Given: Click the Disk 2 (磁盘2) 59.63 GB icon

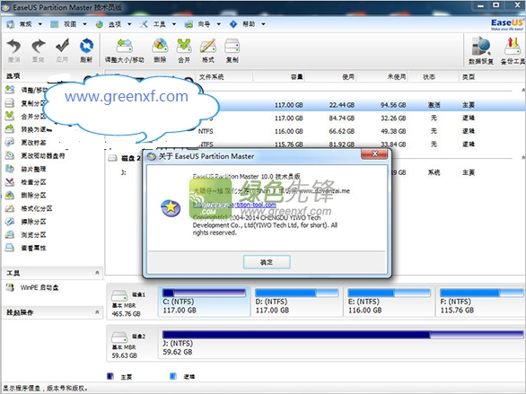Looking at the screenshot, I should click(x=119, y=337).
